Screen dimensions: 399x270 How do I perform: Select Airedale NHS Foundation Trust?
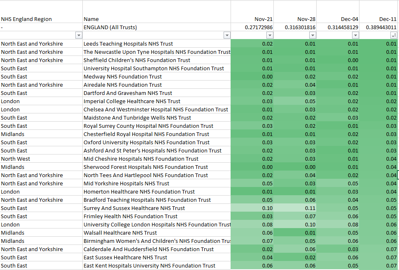(x=157, y=85)
